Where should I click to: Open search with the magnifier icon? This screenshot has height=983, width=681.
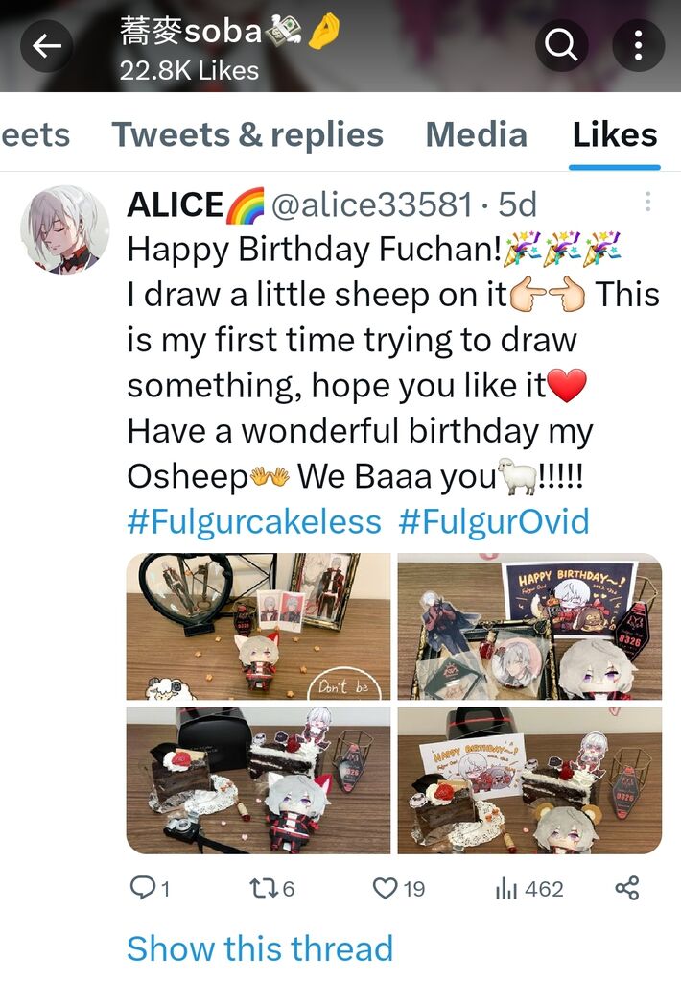coord(561,46)
